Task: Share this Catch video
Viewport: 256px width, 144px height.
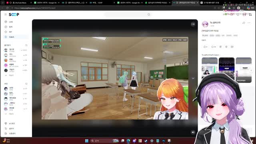Action: (244, 23)
